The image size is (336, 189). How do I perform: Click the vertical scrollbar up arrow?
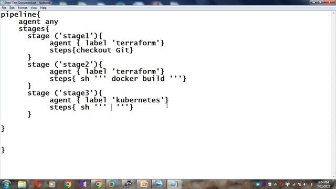pyautogui.click(x=334, y=13)
